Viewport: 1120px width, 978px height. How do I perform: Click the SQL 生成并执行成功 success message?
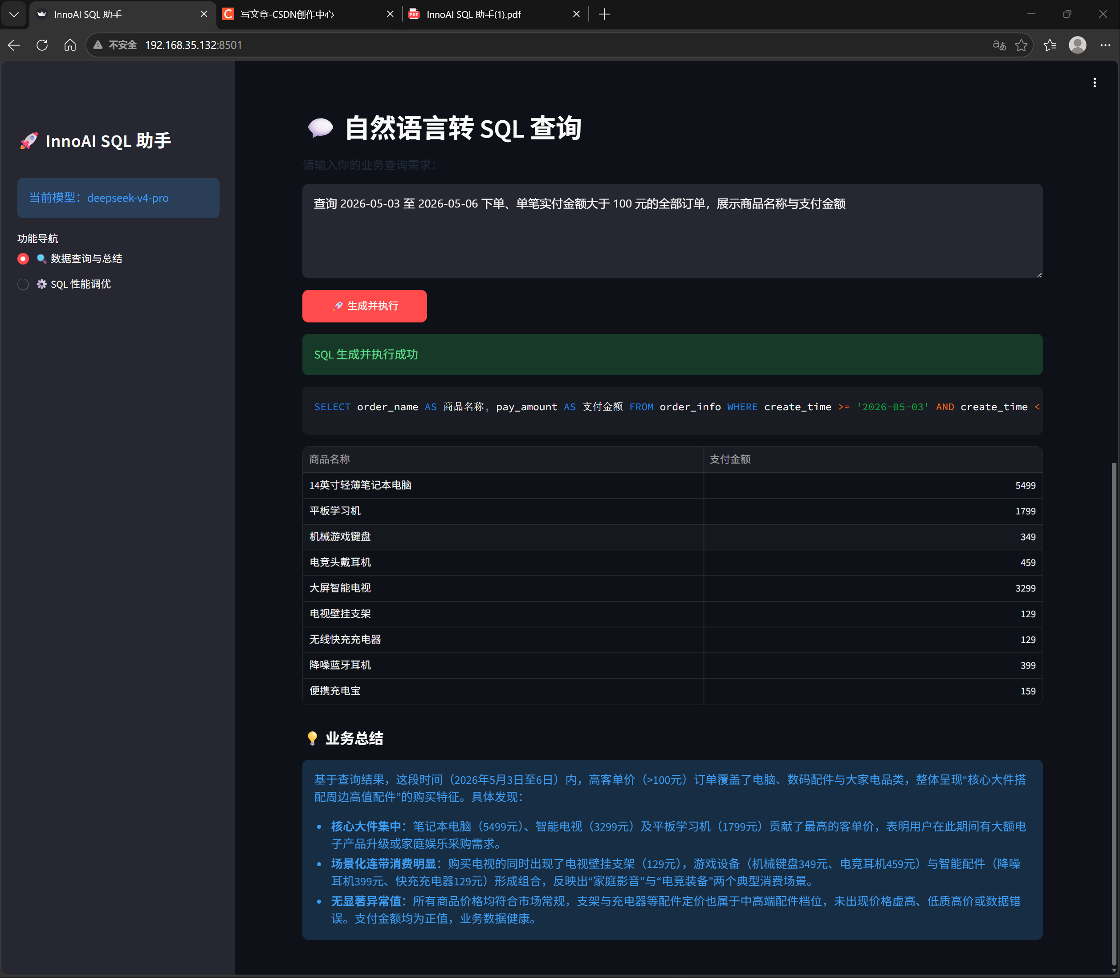[x=672, y=354]
